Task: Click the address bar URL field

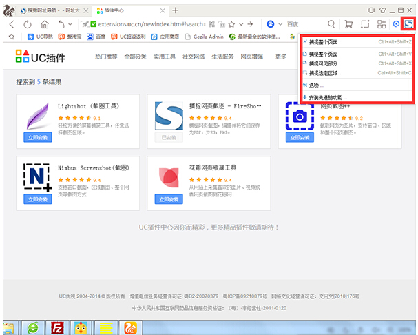Action: click(x=151, y=24)
